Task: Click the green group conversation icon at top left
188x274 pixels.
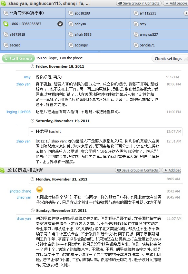Action: [x=3, y=3]
